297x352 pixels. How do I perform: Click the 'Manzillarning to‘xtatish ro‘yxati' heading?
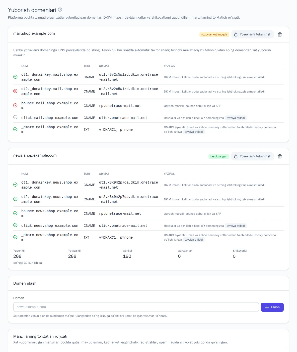tap(40, 336)
